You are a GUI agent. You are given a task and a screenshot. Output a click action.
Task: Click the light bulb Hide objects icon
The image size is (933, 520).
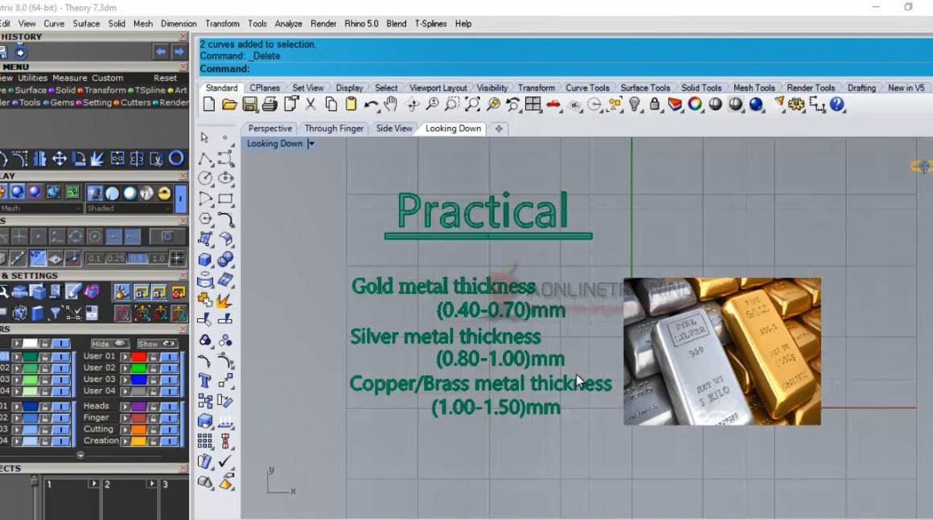coord(635,104)
